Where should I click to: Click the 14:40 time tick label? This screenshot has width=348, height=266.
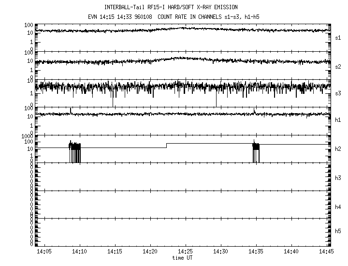coord(291,252)
